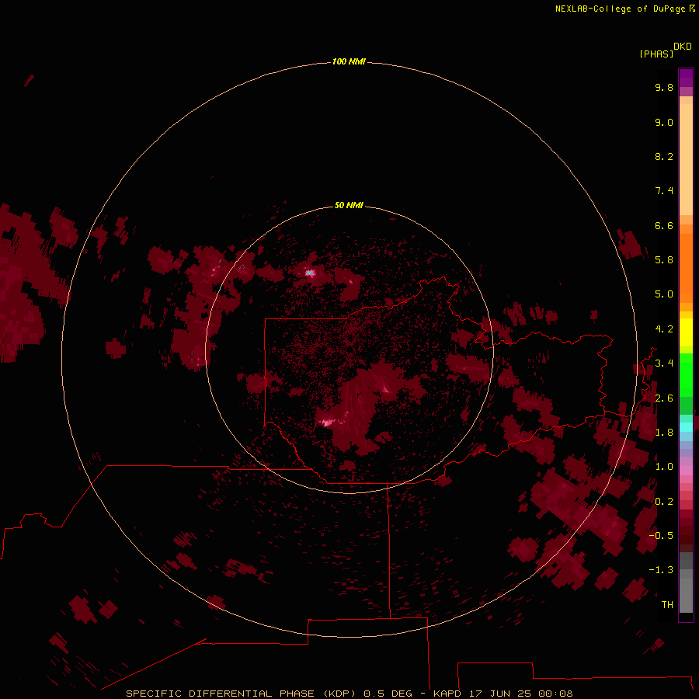The height and width of the screenshot is (699, 699).
Task: Click the 0.5 DEG elevation text in the bottom caption
Action: [x=388, y=694]
